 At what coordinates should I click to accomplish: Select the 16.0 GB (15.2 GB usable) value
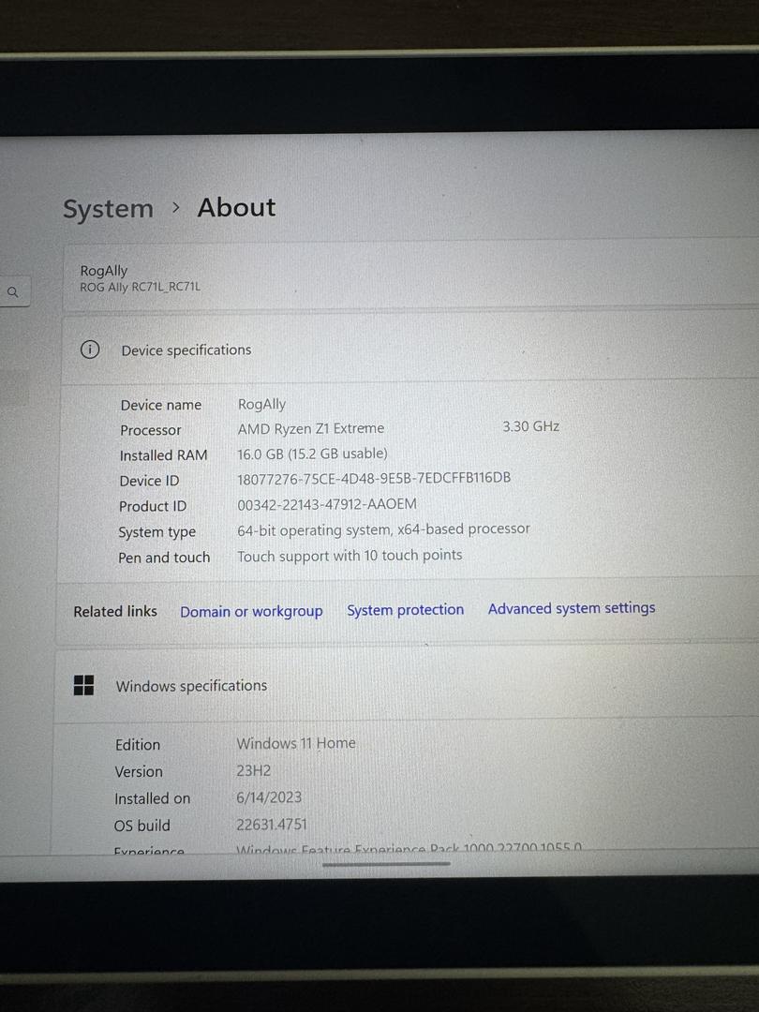click(312, 454)
